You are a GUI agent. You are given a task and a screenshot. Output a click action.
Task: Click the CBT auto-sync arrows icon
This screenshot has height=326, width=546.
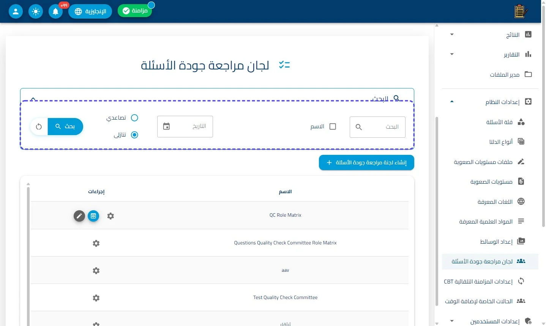click(x=521, y=281)
